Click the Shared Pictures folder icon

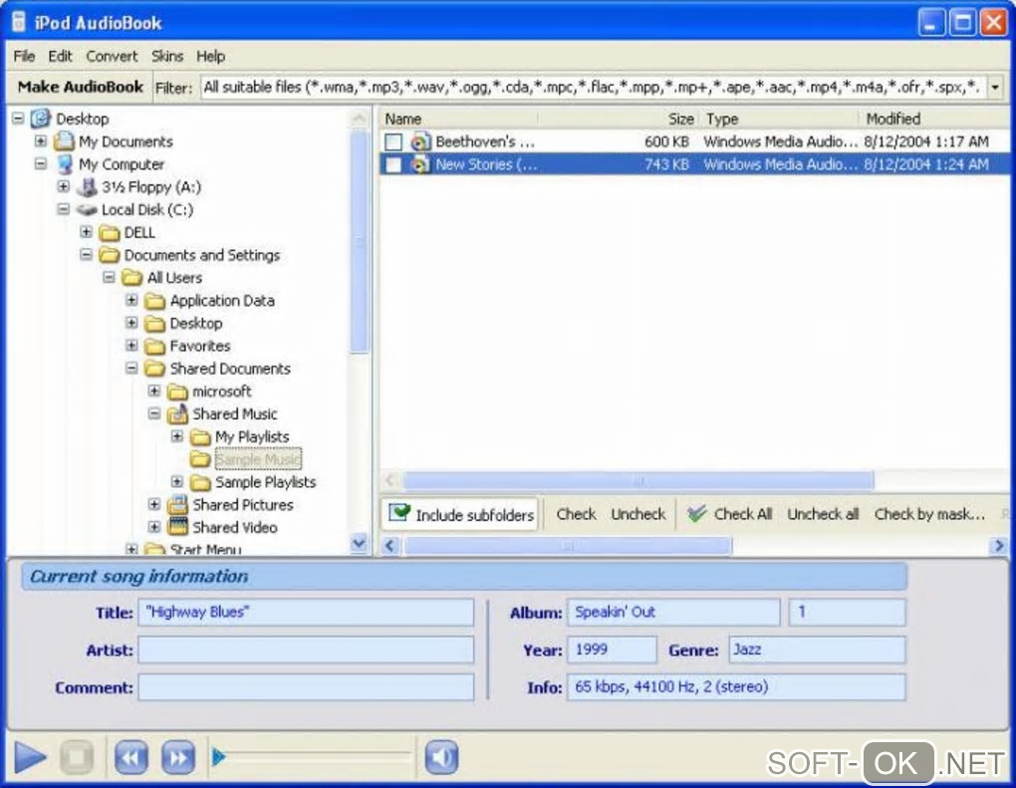[x=177, y=504]
